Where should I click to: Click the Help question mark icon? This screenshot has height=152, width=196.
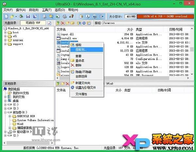(x=94, y=16)
